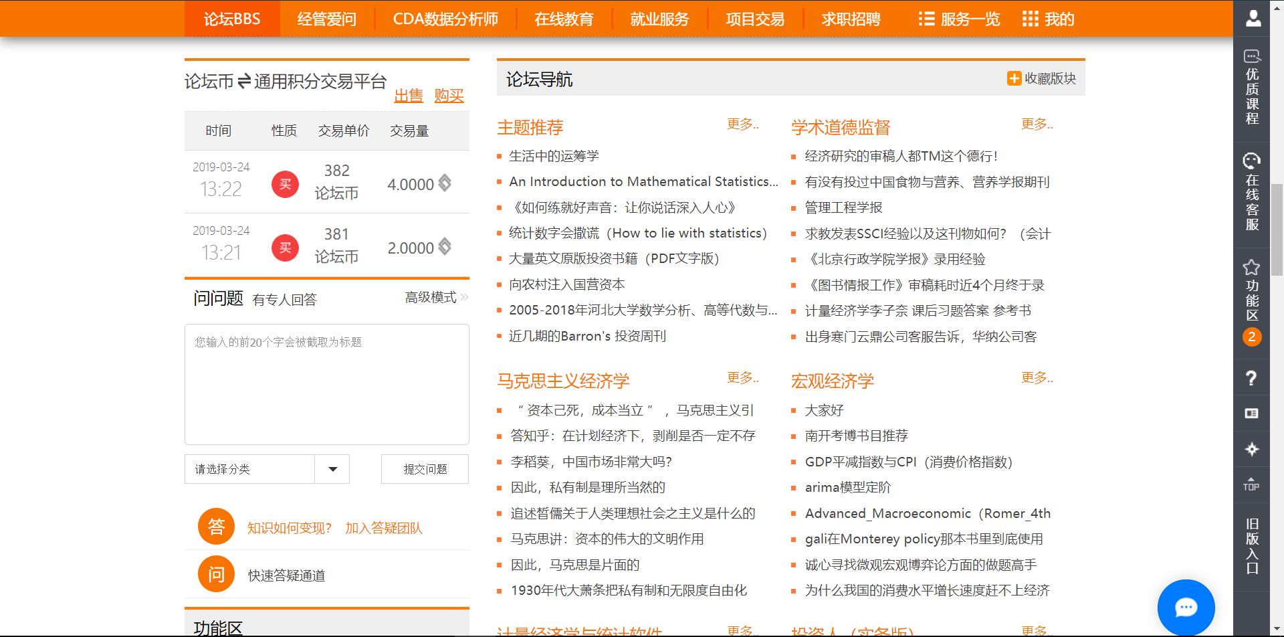Expand the 请选择分类 dropdown
This screenshot has width=1284, height=637.
[332, 469]
